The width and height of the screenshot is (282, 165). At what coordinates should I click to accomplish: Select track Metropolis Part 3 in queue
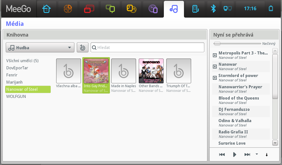click(x=241, y=55)
